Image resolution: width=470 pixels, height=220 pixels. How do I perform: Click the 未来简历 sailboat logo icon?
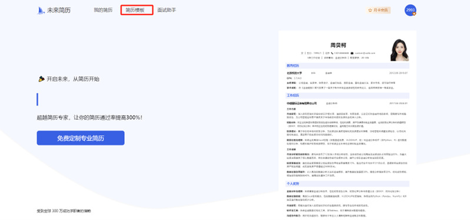[x=41, y=11]
